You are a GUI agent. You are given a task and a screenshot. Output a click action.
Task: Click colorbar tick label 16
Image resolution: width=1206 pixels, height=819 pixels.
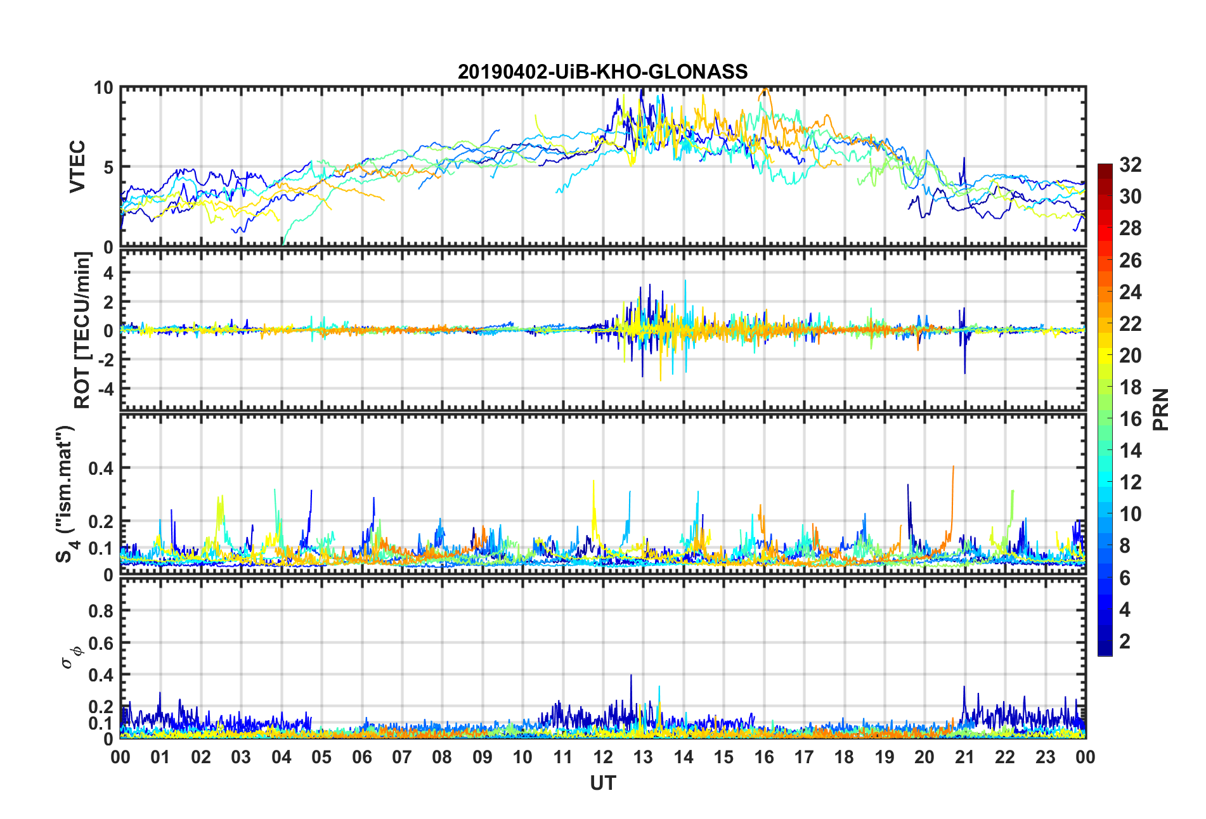[1130, 419]
